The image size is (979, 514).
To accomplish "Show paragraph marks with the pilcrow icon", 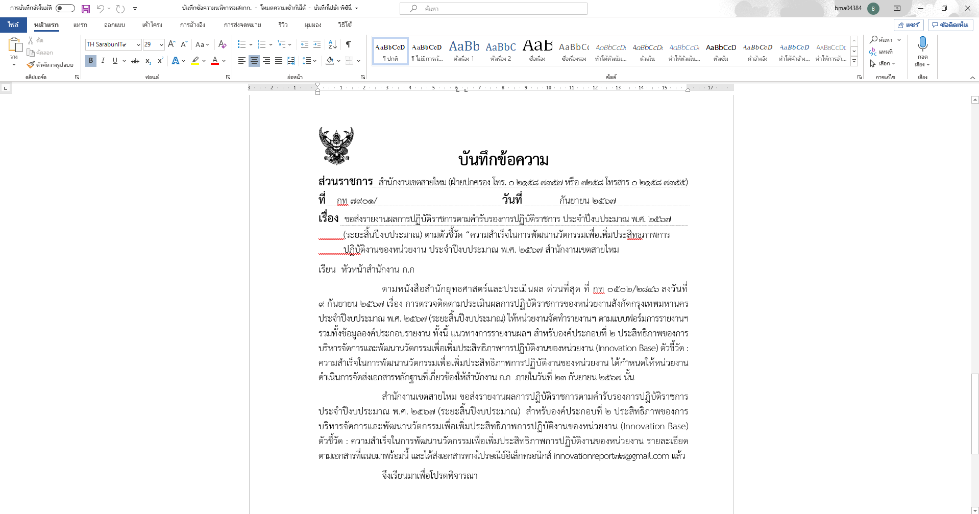I will (x=348, y=44).
